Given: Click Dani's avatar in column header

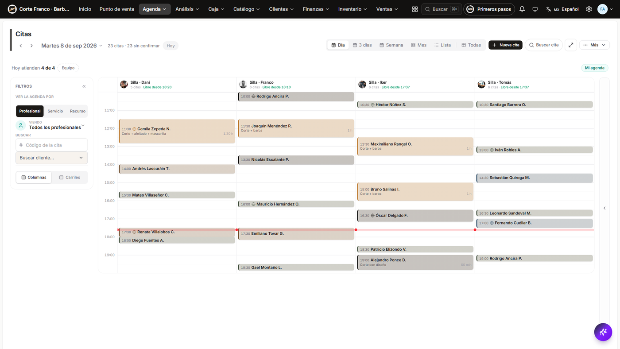Looking at the screenshot, I should [124, 84].
